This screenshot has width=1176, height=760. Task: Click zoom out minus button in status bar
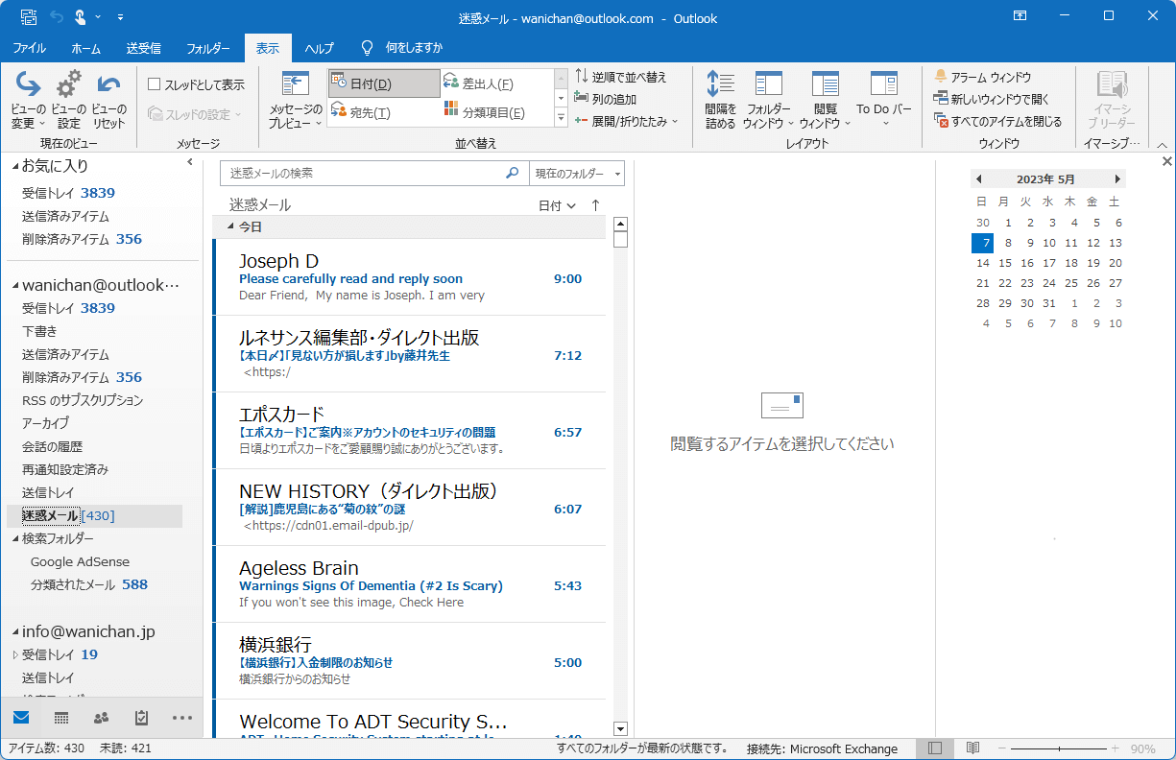click(x=1002, y=748)
